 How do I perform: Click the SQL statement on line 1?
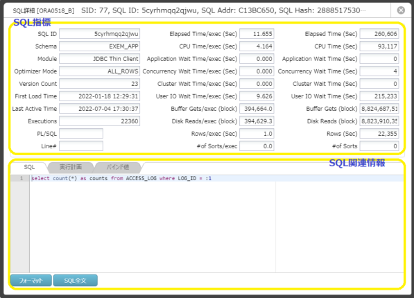pyautogui.click(x=121, y=178)
